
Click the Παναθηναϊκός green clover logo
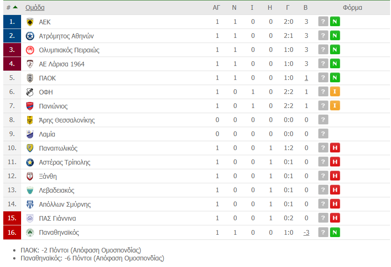click(x=30, y=232)
